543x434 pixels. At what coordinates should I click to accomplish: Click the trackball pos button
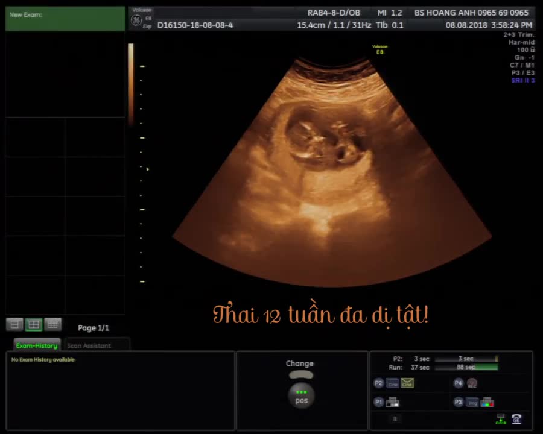pyautogui.click(x=301, y=396)
